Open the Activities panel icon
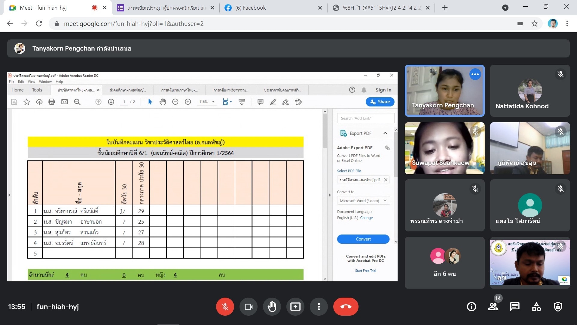 tap(536, 307)
